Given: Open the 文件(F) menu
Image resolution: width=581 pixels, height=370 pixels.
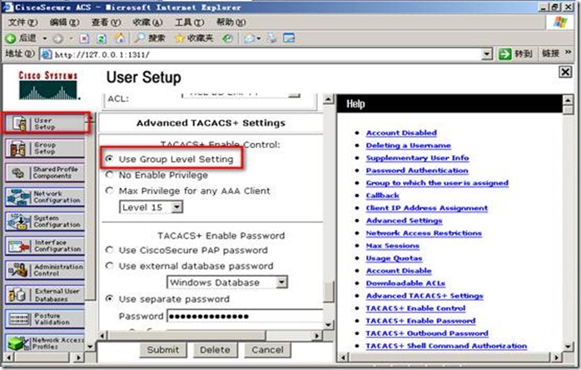Looking at the screenshot, I should coord(22,22).
